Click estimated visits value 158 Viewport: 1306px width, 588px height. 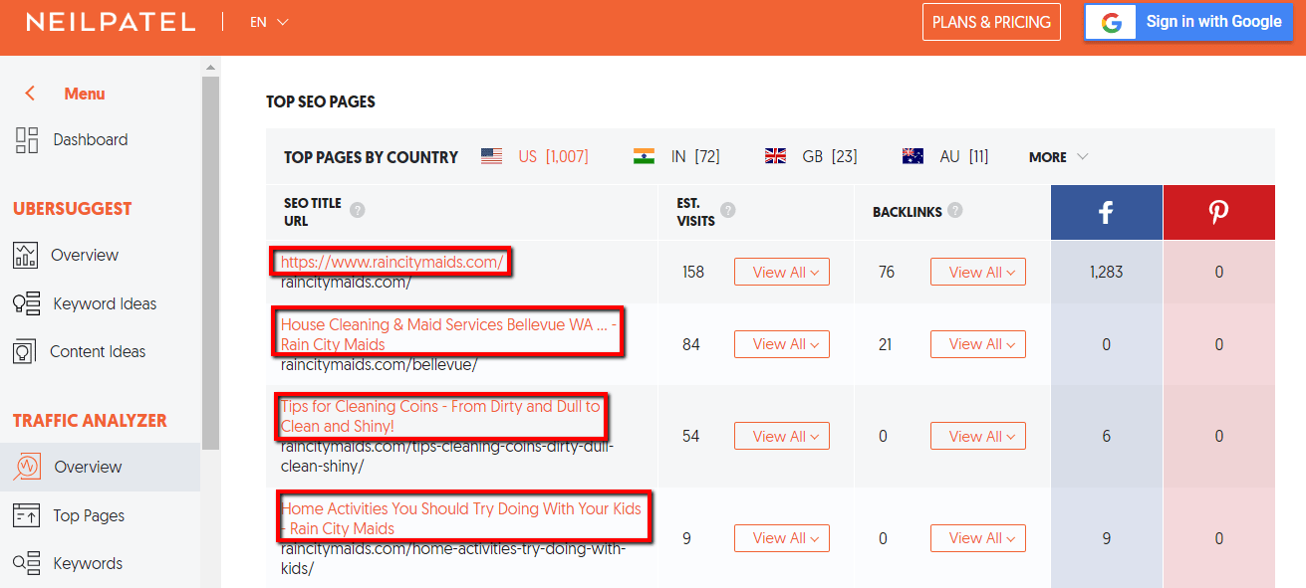[693, 272]
